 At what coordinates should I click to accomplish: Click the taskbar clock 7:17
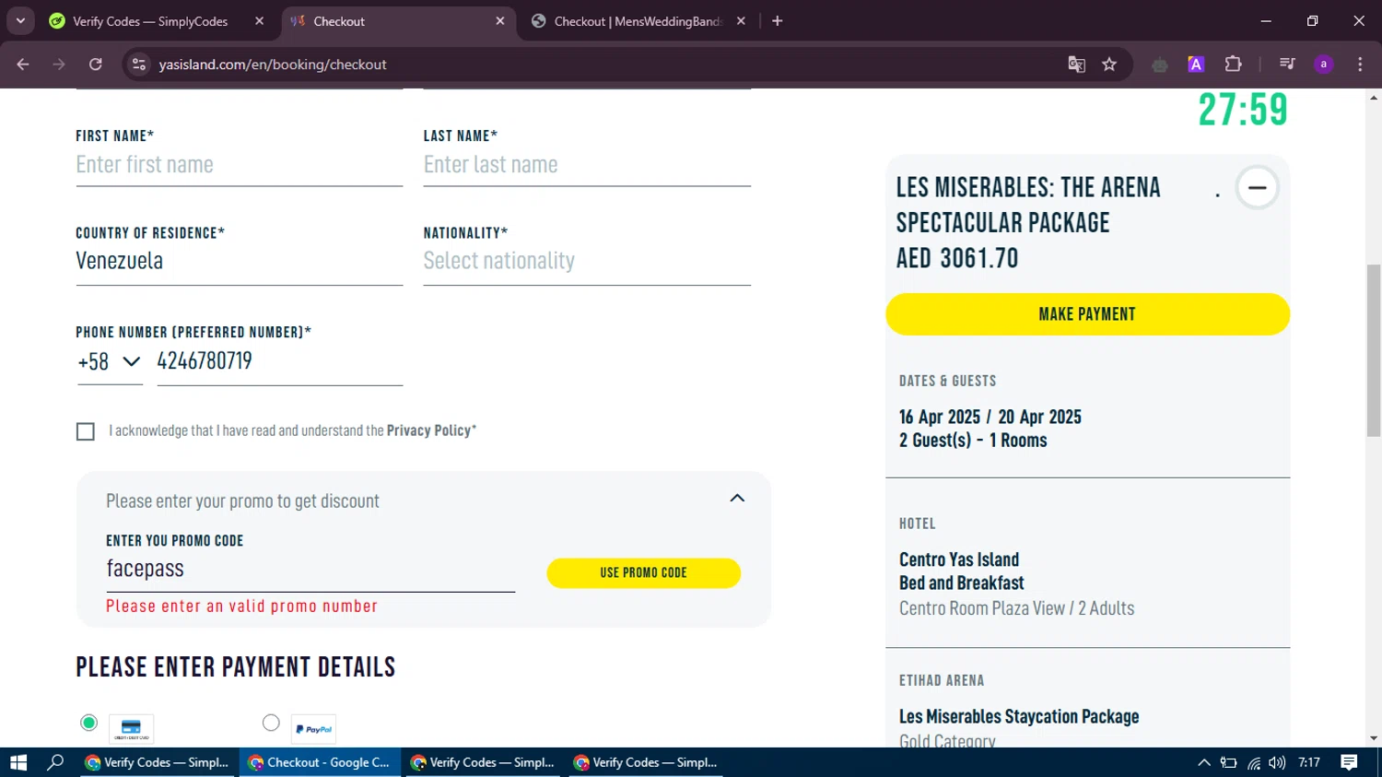point(1309,762)
